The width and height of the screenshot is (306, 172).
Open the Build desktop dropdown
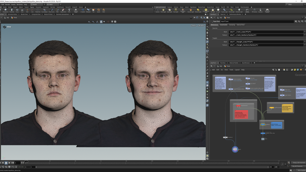click(37, 4)
